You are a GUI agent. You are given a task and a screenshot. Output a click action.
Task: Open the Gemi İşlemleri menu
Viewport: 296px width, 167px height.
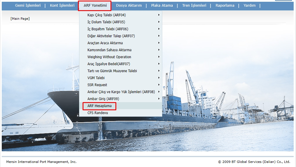[x=28, y=6]
